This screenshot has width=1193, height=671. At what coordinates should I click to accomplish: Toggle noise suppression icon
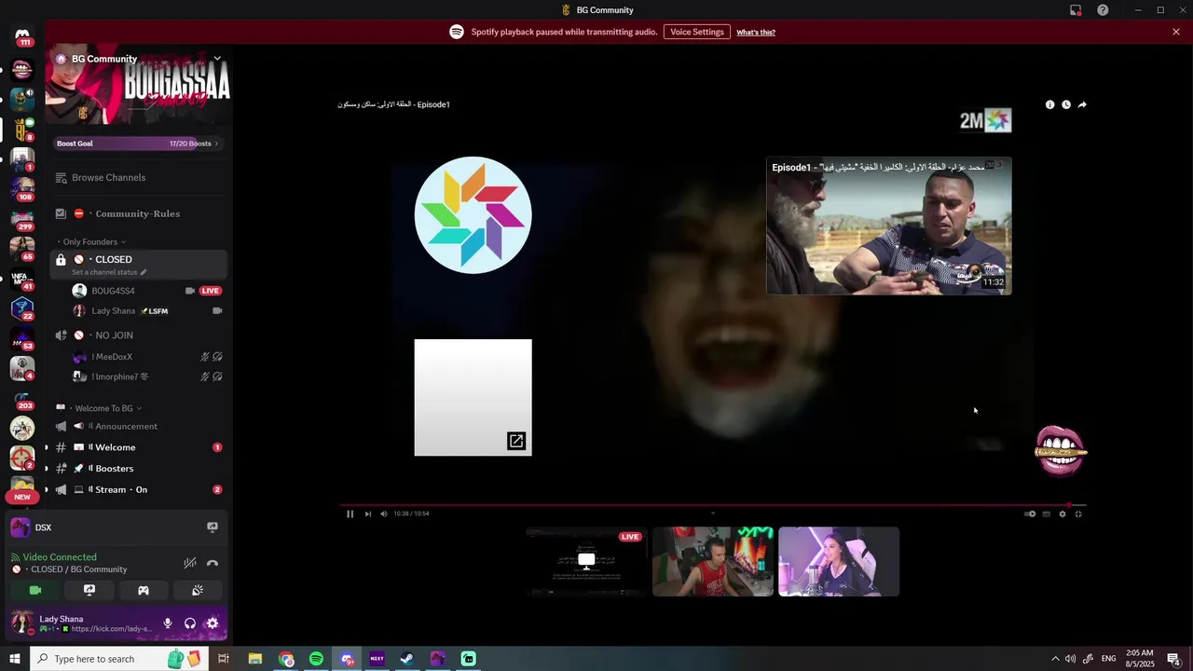coord(190,563)
